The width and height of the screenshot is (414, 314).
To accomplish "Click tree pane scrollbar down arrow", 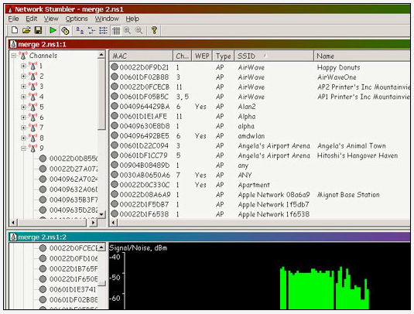I will pyautogui.click(x=101, y=214).
